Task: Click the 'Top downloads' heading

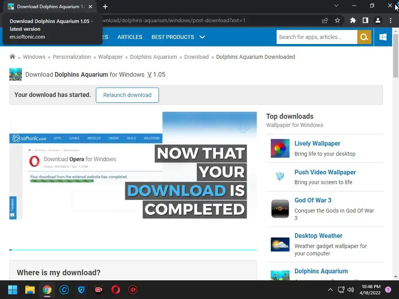Action: [290, 116]
